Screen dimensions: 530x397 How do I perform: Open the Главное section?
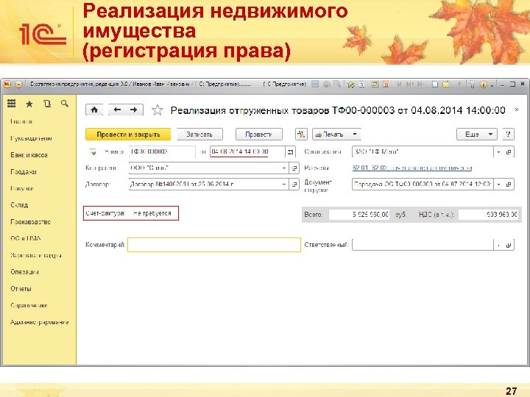[x=22, y=121]
